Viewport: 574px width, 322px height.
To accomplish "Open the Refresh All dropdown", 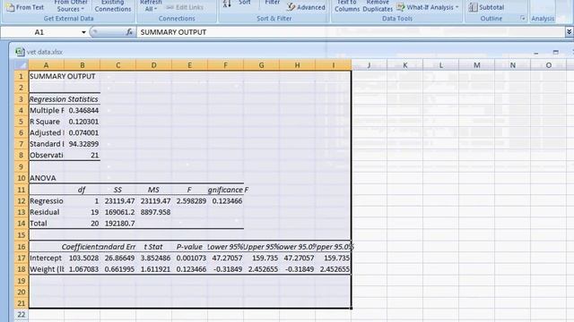I will click(151, 6).
